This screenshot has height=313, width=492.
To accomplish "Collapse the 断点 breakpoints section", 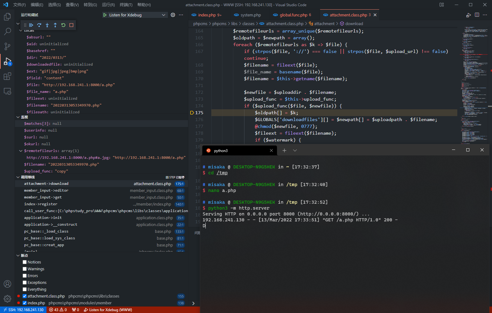I will pyautogui.click(x=18, y=255).
